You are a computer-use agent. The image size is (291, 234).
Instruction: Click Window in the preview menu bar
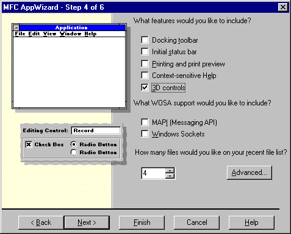(70, 34)
